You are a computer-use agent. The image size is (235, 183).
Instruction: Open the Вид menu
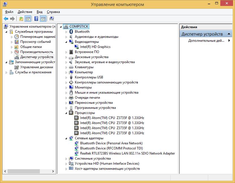click(x=40, y=12)
